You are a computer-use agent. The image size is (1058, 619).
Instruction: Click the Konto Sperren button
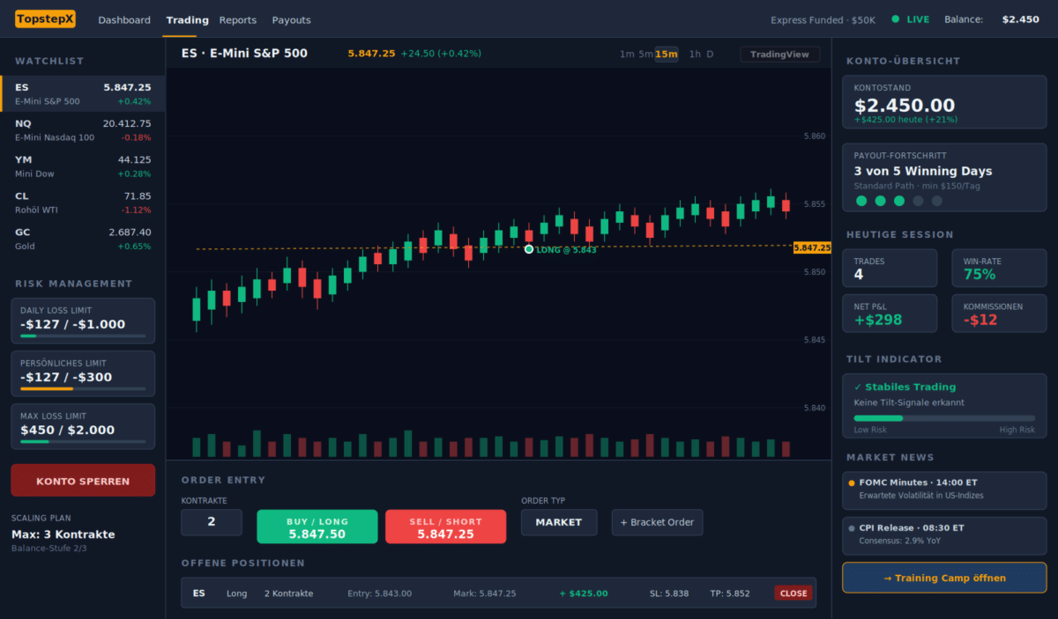point(83,481)
